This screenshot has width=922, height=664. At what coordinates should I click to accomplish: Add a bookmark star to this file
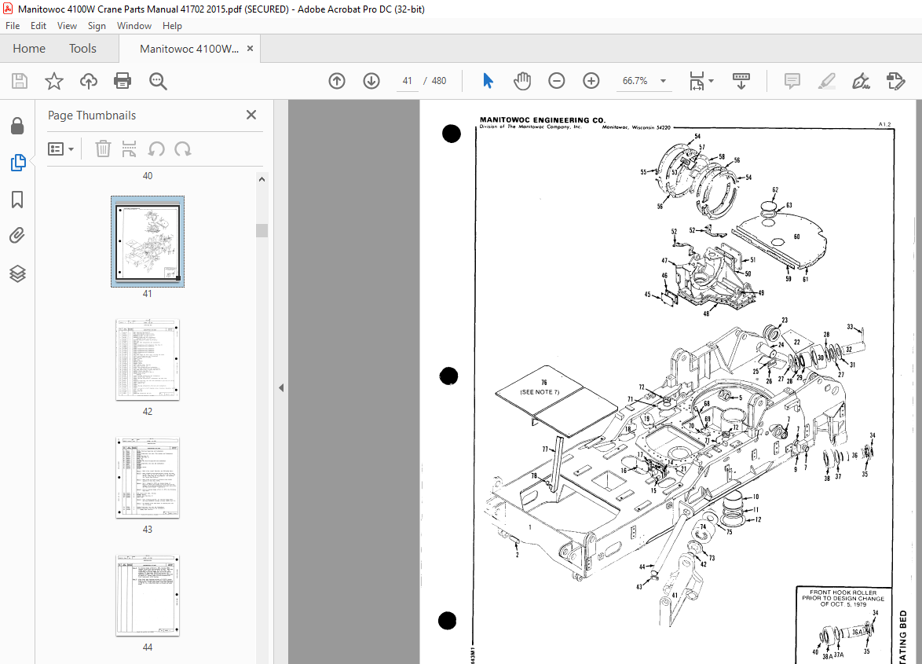click(x=54, y=81)
